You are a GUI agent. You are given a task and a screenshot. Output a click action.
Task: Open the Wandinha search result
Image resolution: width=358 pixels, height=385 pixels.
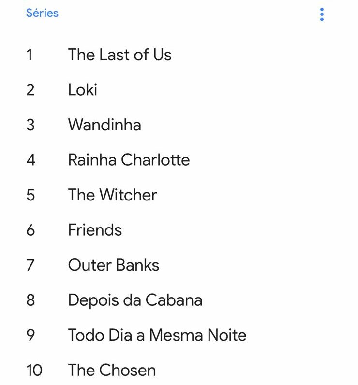click(104, 125)
